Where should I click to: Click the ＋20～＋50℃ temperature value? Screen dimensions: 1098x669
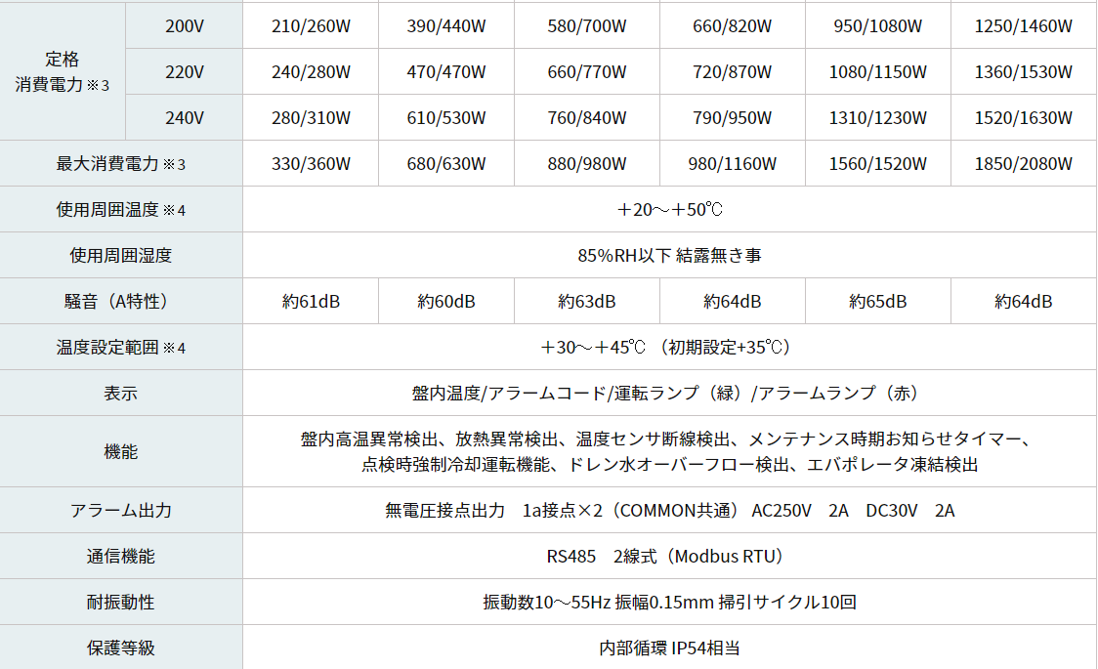point(669,210)
